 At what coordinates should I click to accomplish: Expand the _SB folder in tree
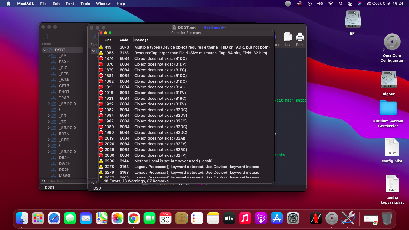pyautogui.click(x=49, y=56)
